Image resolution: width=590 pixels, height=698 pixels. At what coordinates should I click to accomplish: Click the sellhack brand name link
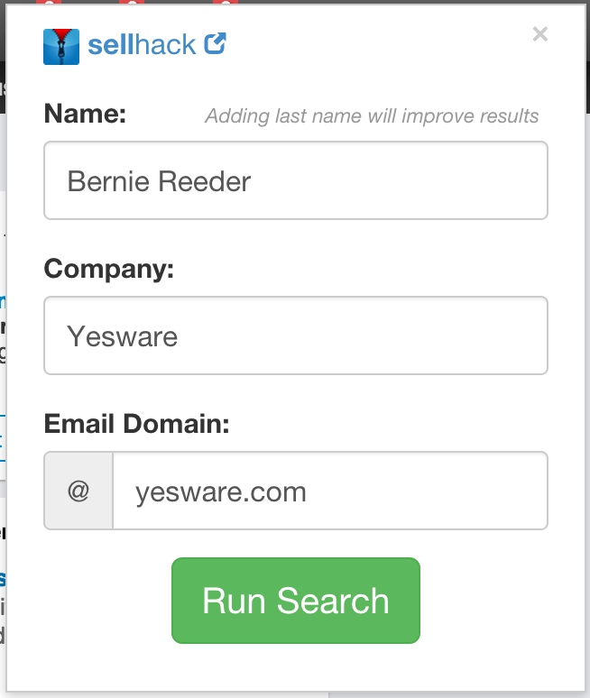pos(142,44)
